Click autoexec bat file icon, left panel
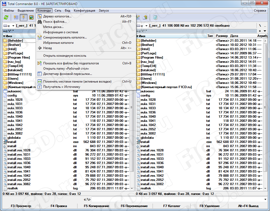 (5, 91)
